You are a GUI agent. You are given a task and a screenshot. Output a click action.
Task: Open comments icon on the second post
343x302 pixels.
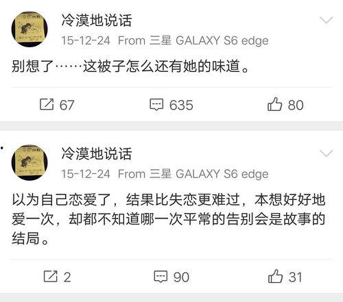[x=161, y=277]
